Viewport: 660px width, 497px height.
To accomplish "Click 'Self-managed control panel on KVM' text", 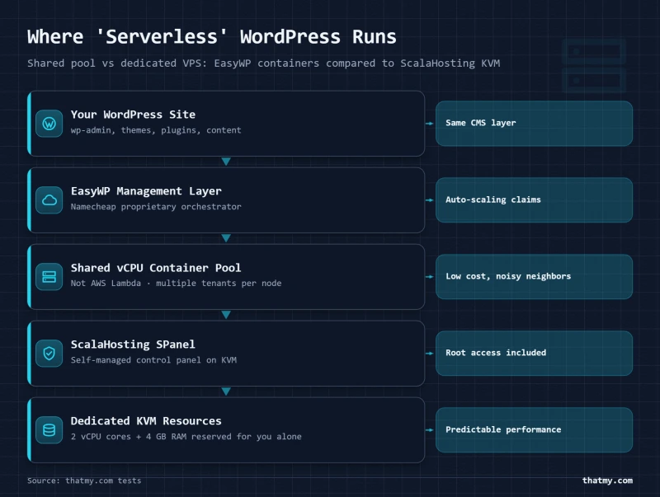I will 153,360.
